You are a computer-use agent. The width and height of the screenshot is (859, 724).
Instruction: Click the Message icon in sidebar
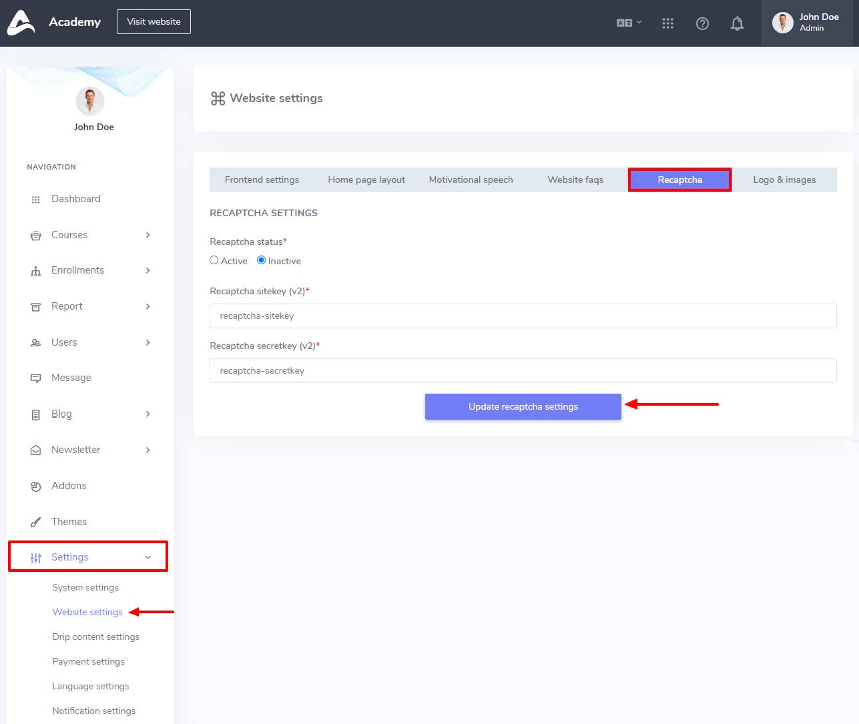36,378
